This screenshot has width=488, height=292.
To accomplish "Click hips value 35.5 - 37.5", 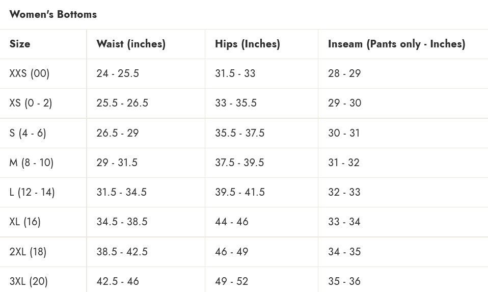I will point(239,133).
